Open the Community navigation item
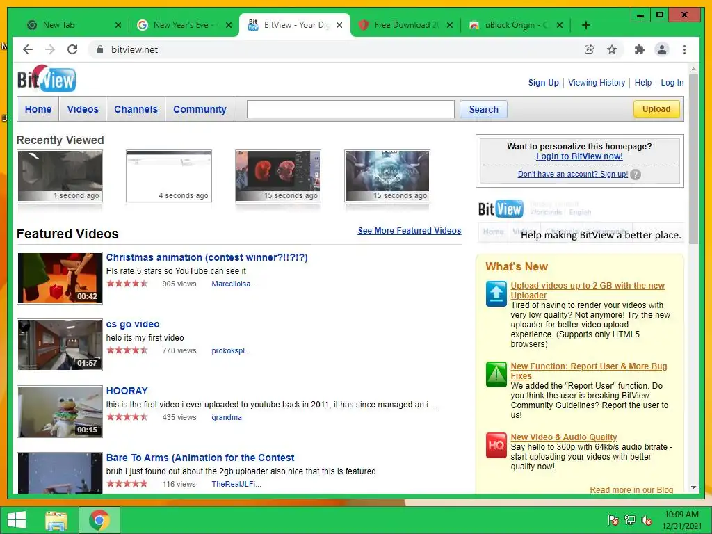The width and height of the screenshot is (712, 534). [200, 109]
